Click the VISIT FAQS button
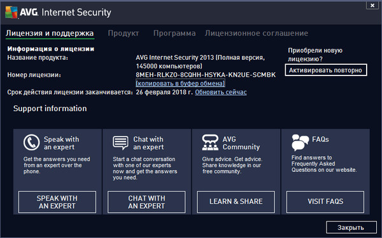Image resolution: width=382 pixels, height=238 pixels. tap(325, 202)
